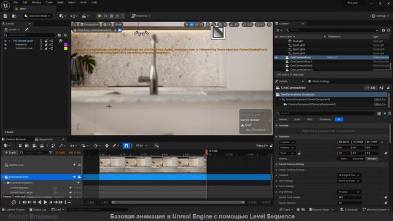
Task: Open the Edit menu
Action: coord(25,2)
